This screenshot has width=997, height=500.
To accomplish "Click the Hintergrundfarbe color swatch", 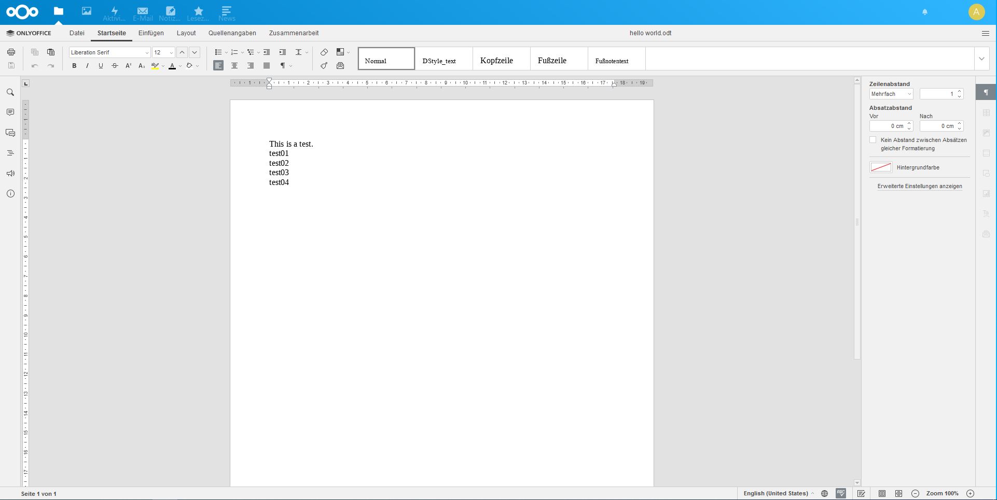I will [x=880, y=167].
